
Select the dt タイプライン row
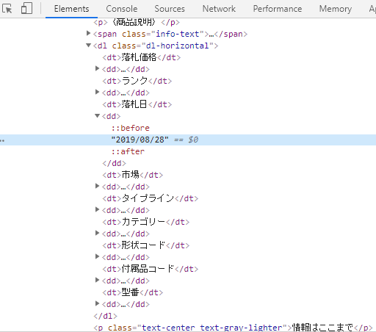(x=151, y=198)
